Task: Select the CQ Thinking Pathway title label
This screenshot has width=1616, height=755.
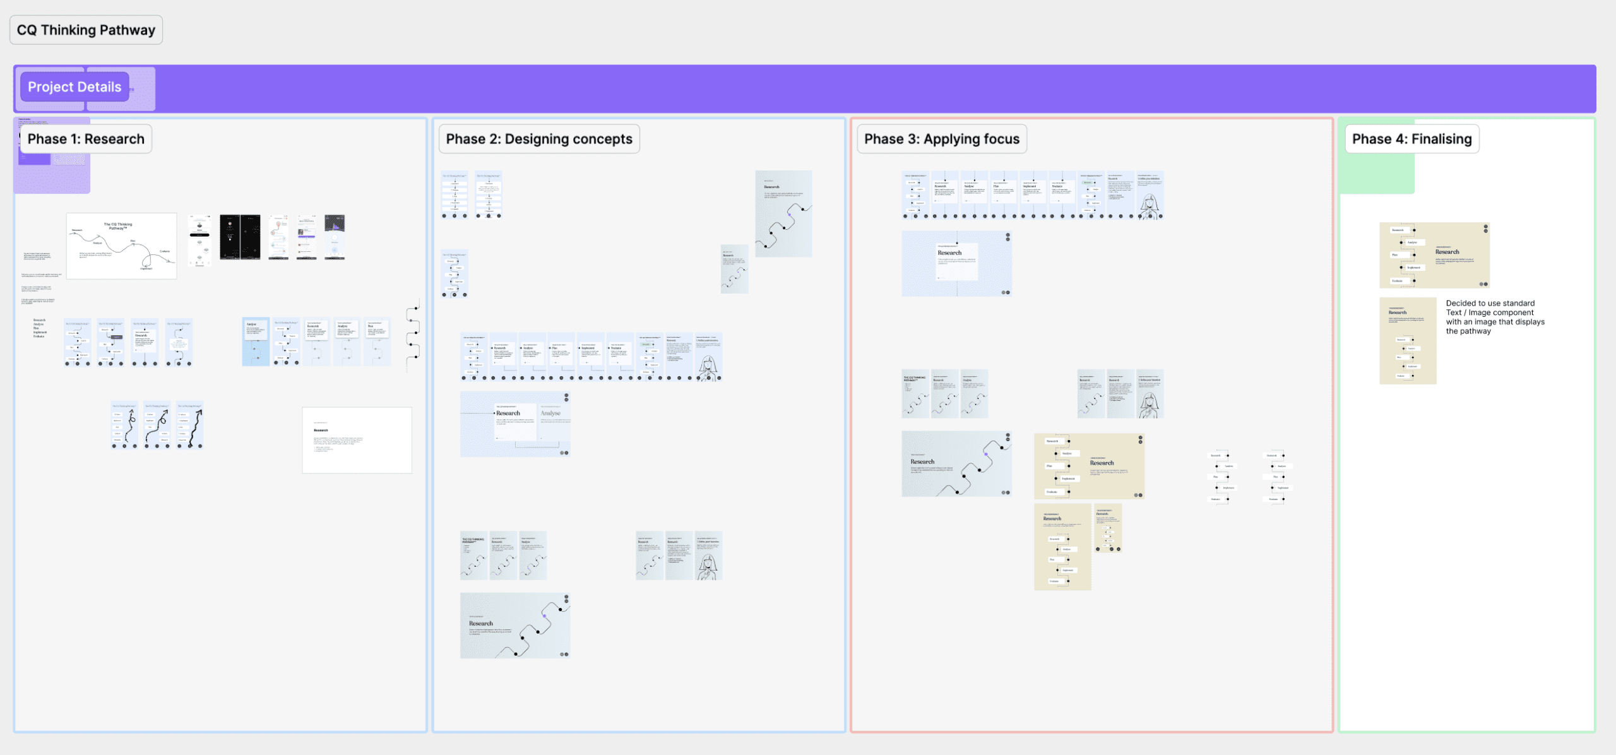Action: 86,30
